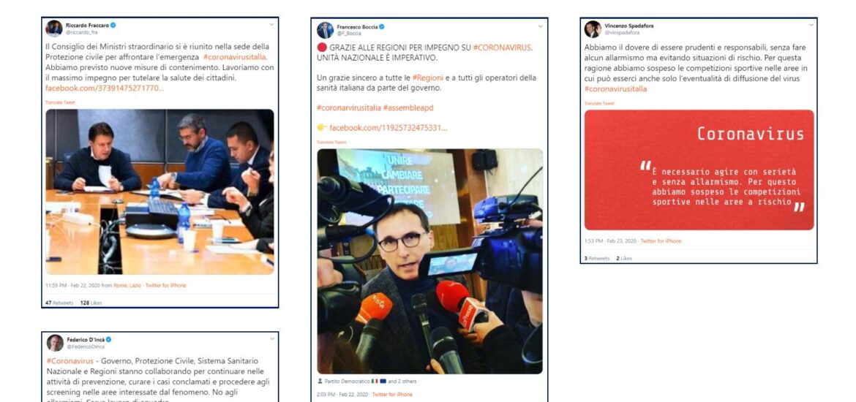Viewport: 856px width, 402px height.
Task: Expand options chevron on Spadafora's tweet
Action: 810,26
